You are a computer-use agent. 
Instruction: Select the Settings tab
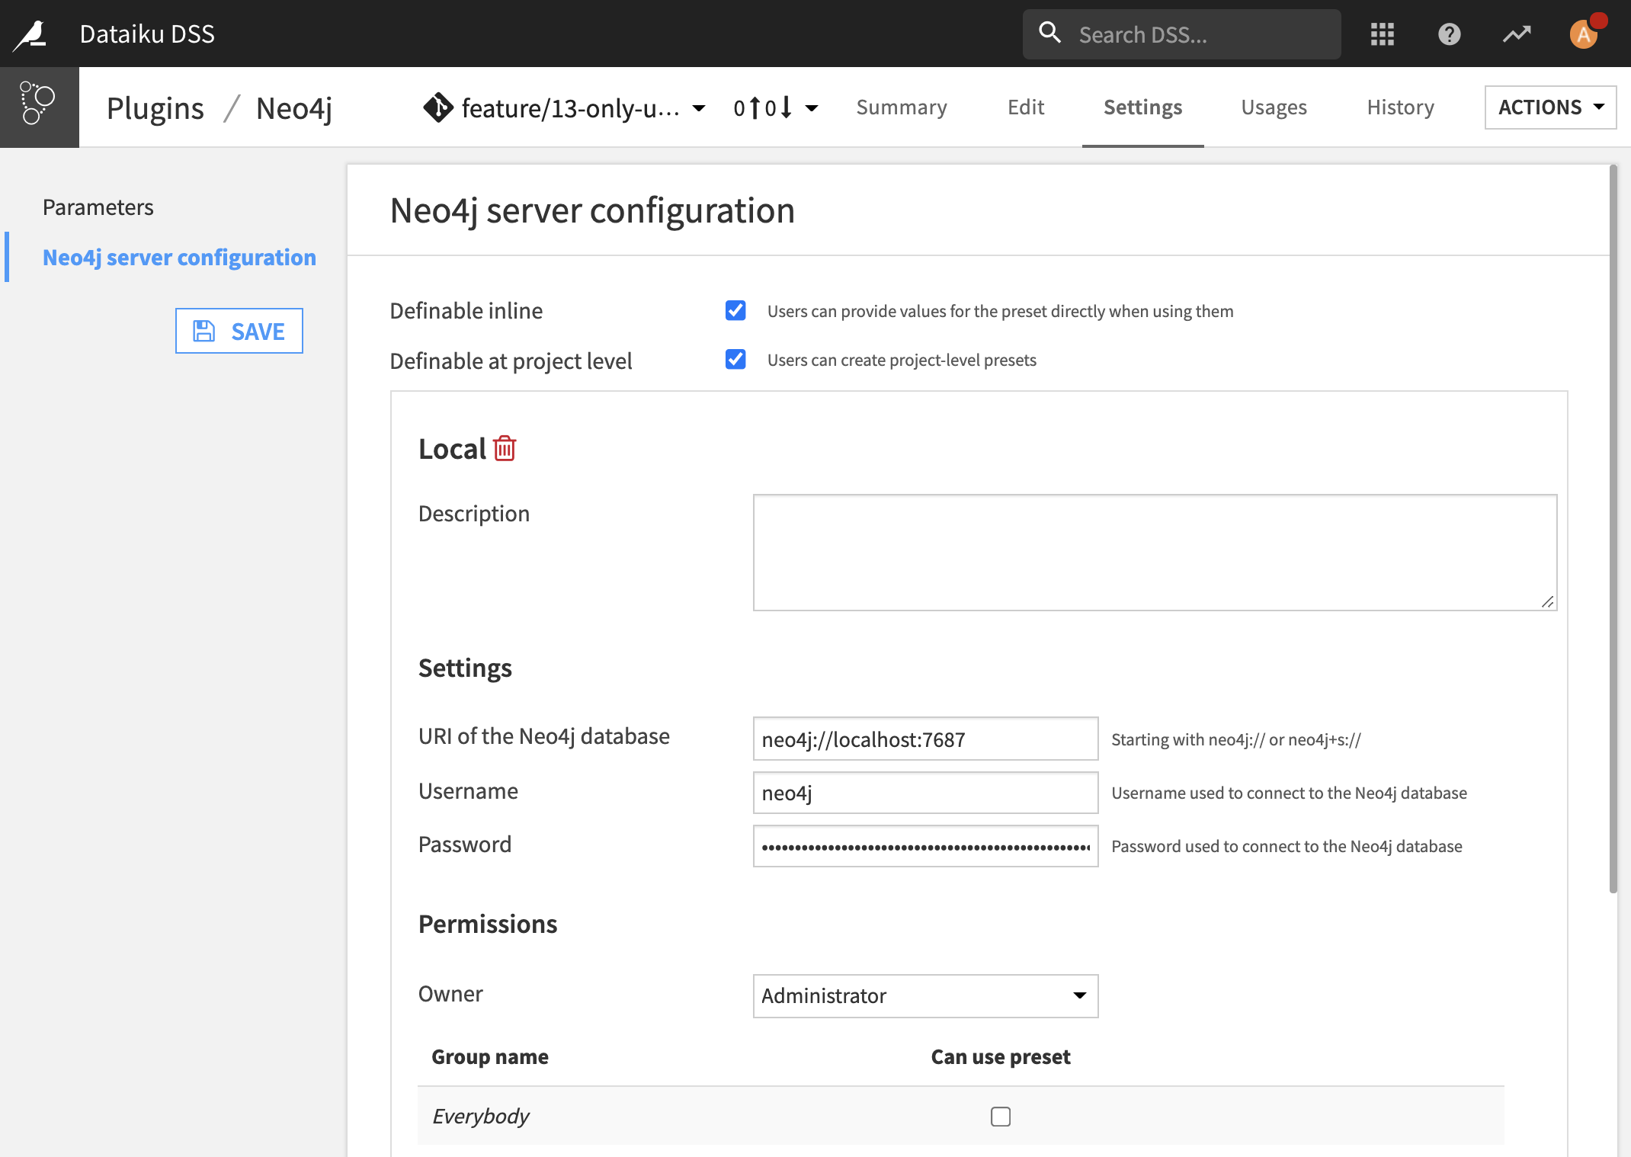pos(1142,107)
